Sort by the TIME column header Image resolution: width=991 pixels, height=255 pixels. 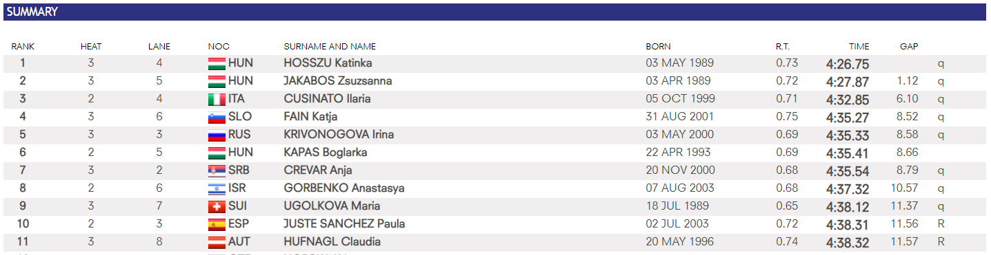pos(859,47)
